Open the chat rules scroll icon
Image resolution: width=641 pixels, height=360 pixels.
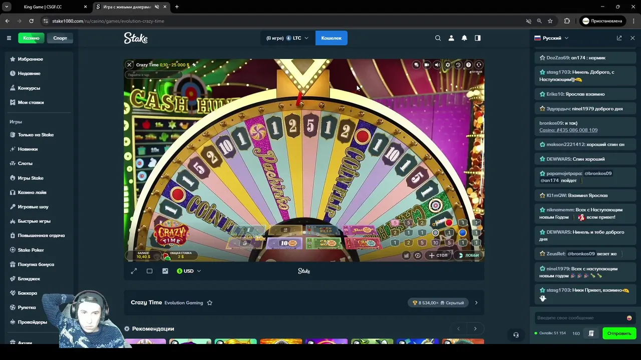pyautogui.click(x=591, y=333)
